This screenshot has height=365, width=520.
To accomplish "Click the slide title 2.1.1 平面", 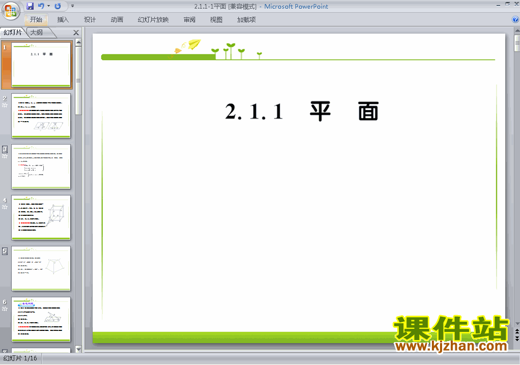I will [x=302, y=111].
